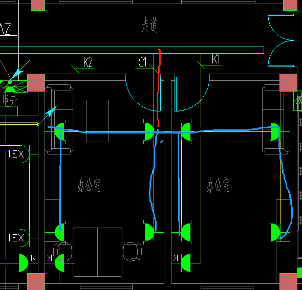Screen dimensions: 302x290
Task: Select the top-right green socket in the left office
Action: pyautogui.click(x=148, y=131)
